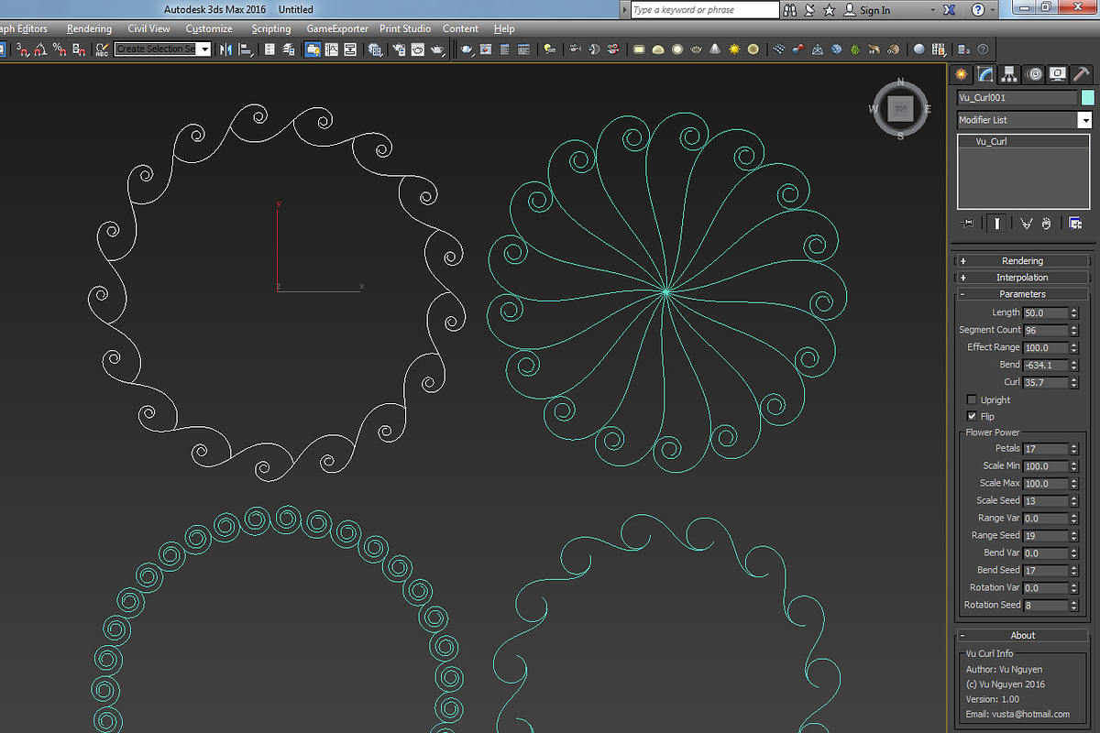Open the Display panel tab

1057,74
